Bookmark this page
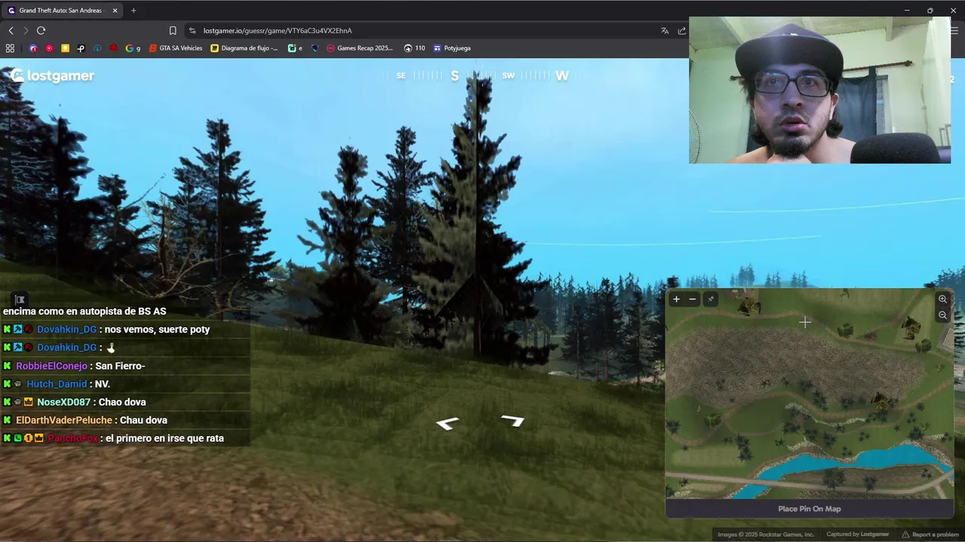 (x=173, y=31)
